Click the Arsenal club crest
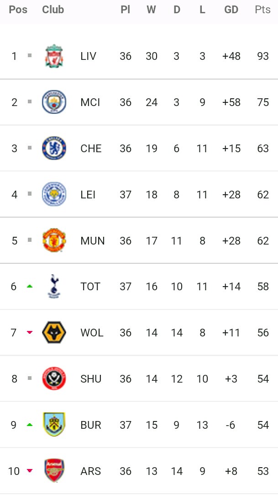The width and height of the screenshot is (278, 501). (x=54, y=471)
